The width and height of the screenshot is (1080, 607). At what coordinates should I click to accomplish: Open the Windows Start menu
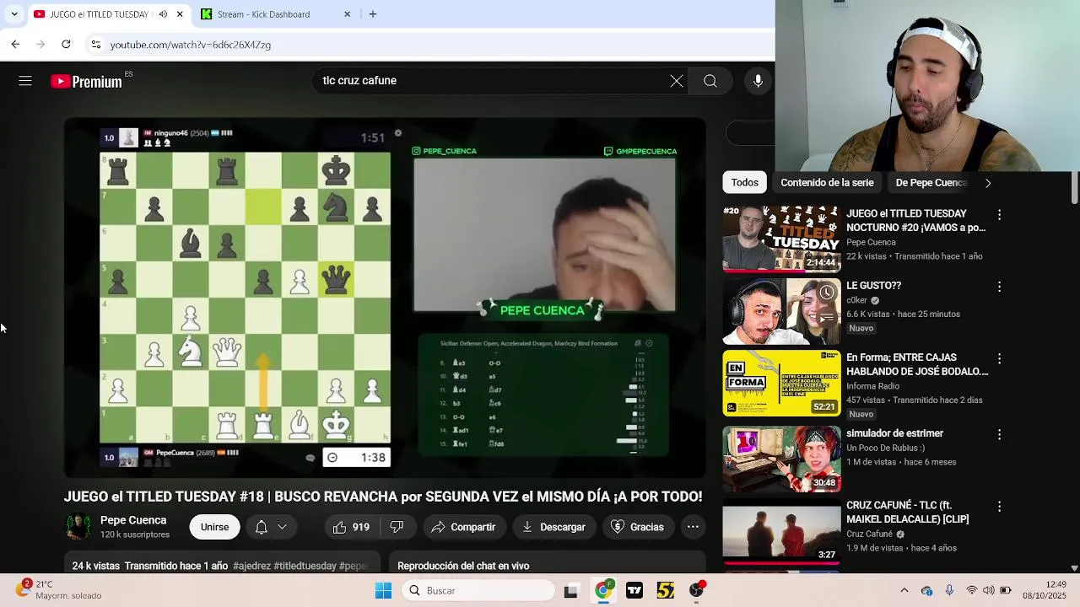(383, 590)
